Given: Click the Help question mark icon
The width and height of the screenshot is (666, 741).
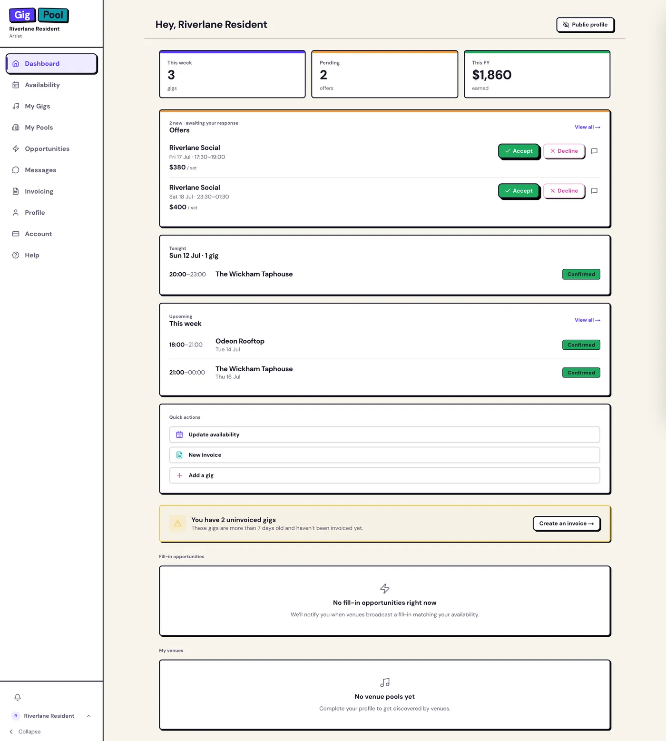Looking at the screenshot, I should 16,255.
